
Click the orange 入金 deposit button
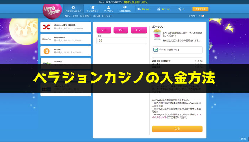point(177,129)
